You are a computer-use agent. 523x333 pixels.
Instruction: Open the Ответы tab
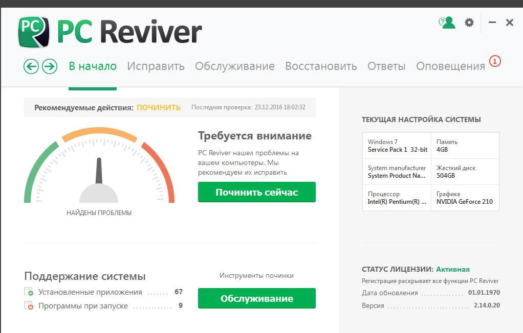(386, 66)
